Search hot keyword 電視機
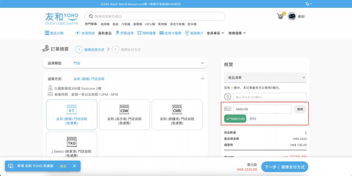Screen dimensions: 352x176 (x=162, y=24)
